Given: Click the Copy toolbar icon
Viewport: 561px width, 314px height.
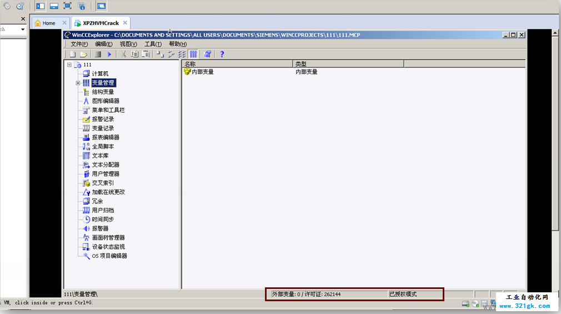Looking at the screenshot, I should pyautogui.click(x=134, y=54).
